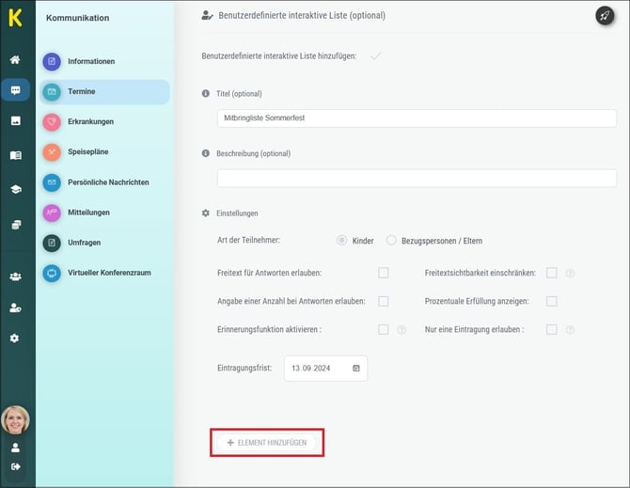The height and width of the screenshot is (488, 630).
Task: Click the Virtueller Konferenzraum screen icon
Action: coord(52,273)
